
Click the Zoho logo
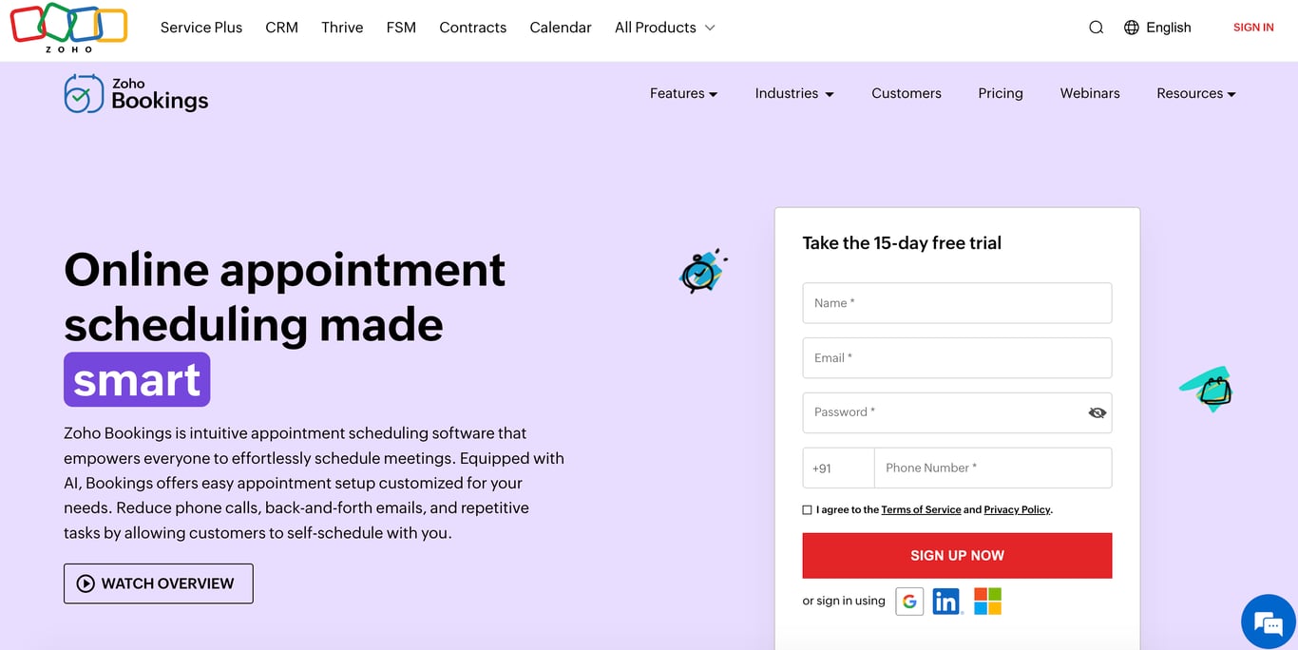coord(67,28)
